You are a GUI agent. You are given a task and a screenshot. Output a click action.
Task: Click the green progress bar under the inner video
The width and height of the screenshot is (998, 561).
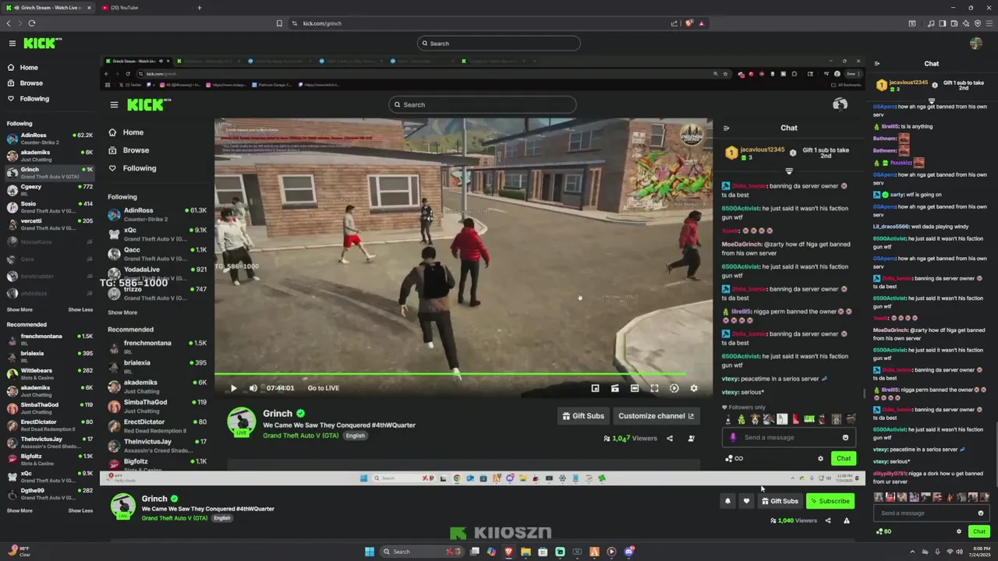451,374
